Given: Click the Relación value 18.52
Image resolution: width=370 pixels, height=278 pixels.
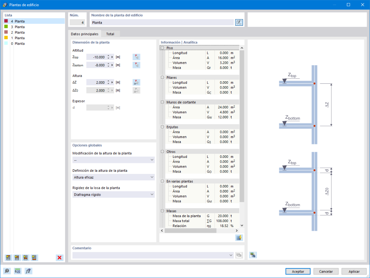Looking at the screenshot, I should click(x=222, y=226).
